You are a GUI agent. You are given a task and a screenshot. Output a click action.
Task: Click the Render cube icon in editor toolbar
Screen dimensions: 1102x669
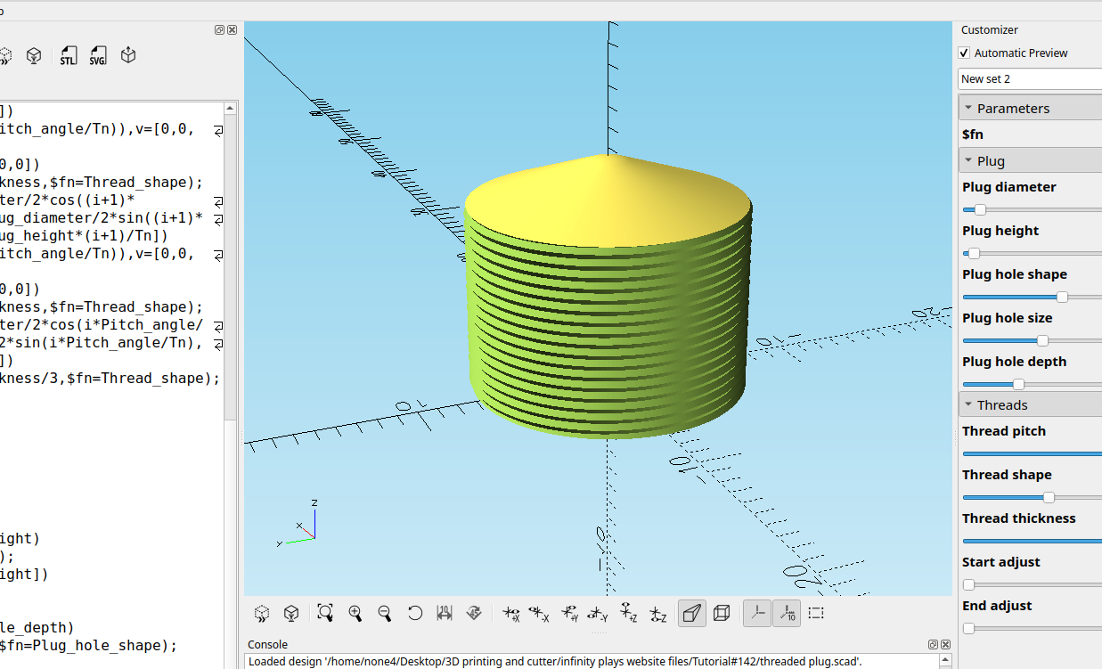[34, 56]
